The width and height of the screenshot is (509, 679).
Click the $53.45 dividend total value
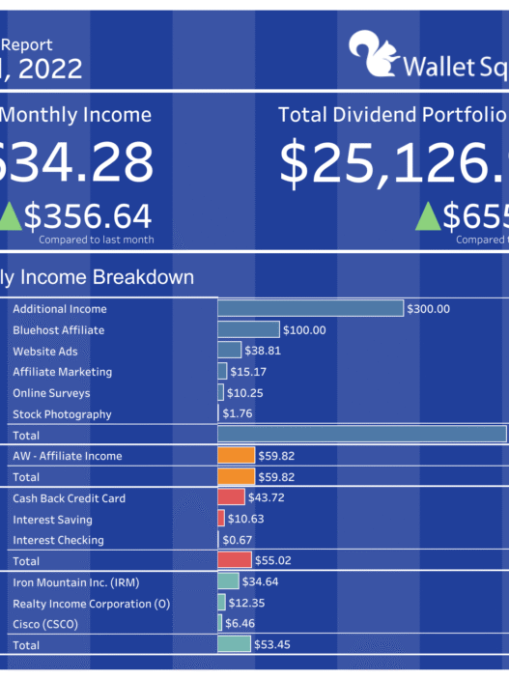click(x=272, y=645)
